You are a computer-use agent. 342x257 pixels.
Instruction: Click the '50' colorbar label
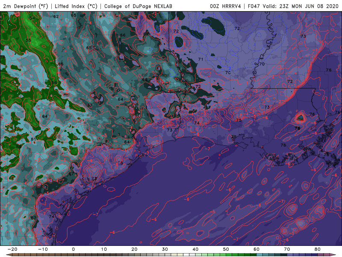226,249
